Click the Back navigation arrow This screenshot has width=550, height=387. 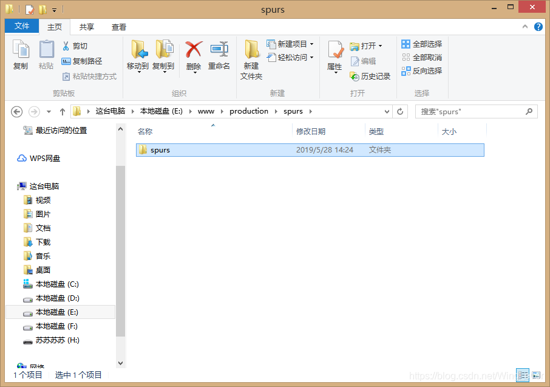pyautogui.click(x=17, y=112)
